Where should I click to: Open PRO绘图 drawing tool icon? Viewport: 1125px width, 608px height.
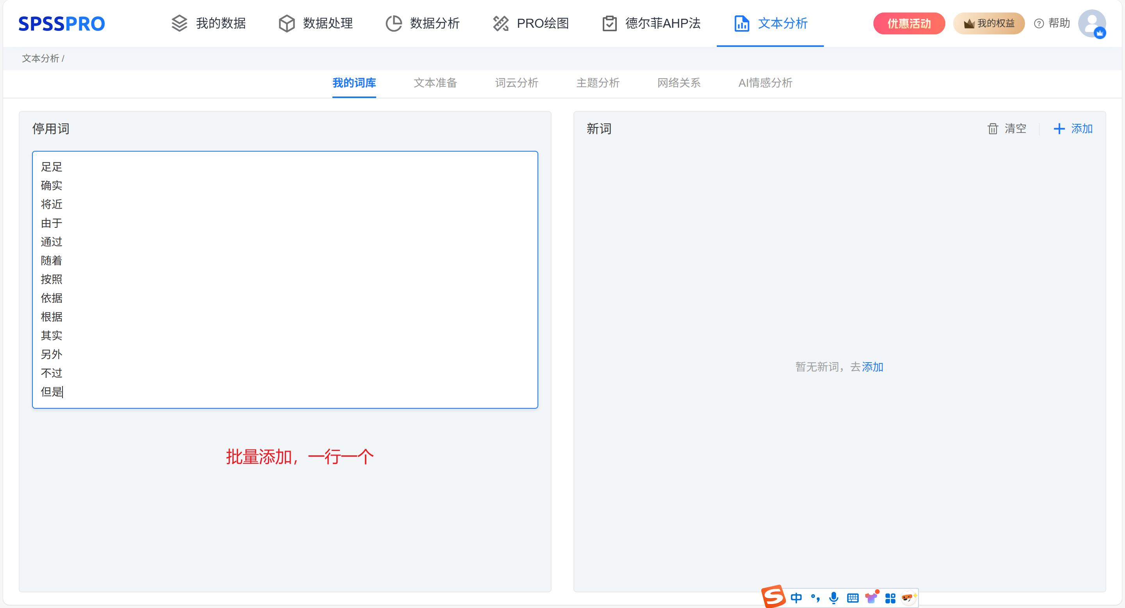click(501, 23)
